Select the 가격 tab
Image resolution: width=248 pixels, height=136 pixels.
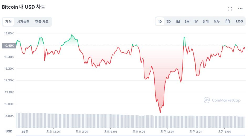[8, 22]
